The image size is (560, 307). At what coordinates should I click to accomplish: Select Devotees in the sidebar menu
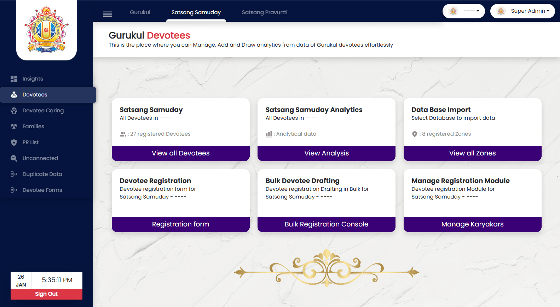pos(35,95)
